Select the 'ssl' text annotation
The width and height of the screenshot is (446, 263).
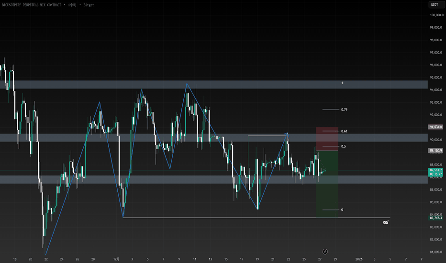point(385,222)
